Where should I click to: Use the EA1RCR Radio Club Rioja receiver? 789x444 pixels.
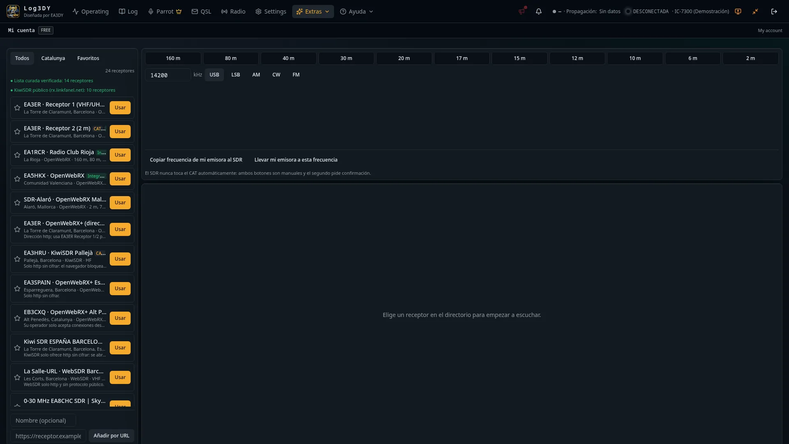tap(120, 155)
